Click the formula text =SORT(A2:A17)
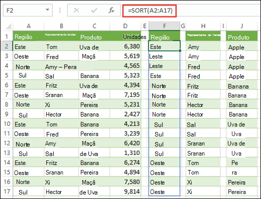This screenshot has height=199, width=261. click(x=150, y=10)
